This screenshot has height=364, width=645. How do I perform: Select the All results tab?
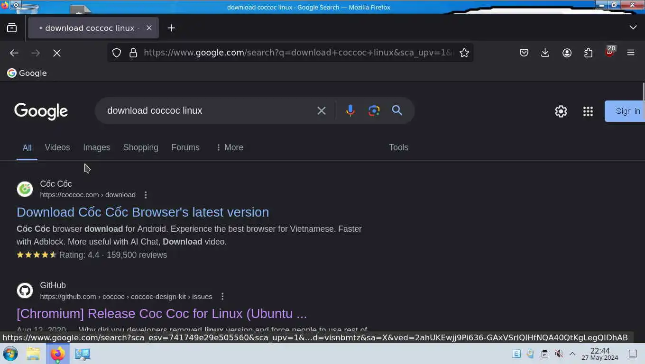[x=27, y=148]
